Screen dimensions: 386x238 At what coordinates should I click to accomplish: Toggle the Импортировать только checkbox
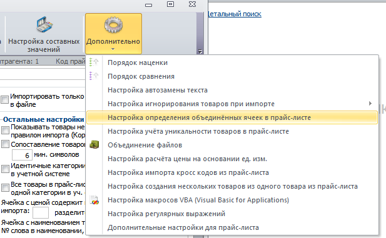[x=4, y=99]
